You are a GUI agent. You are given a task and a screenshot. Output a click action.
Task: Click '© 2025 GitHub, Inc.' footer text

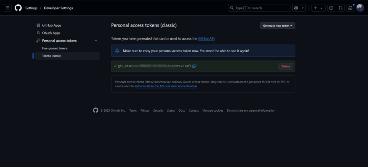tap(113, 111)
